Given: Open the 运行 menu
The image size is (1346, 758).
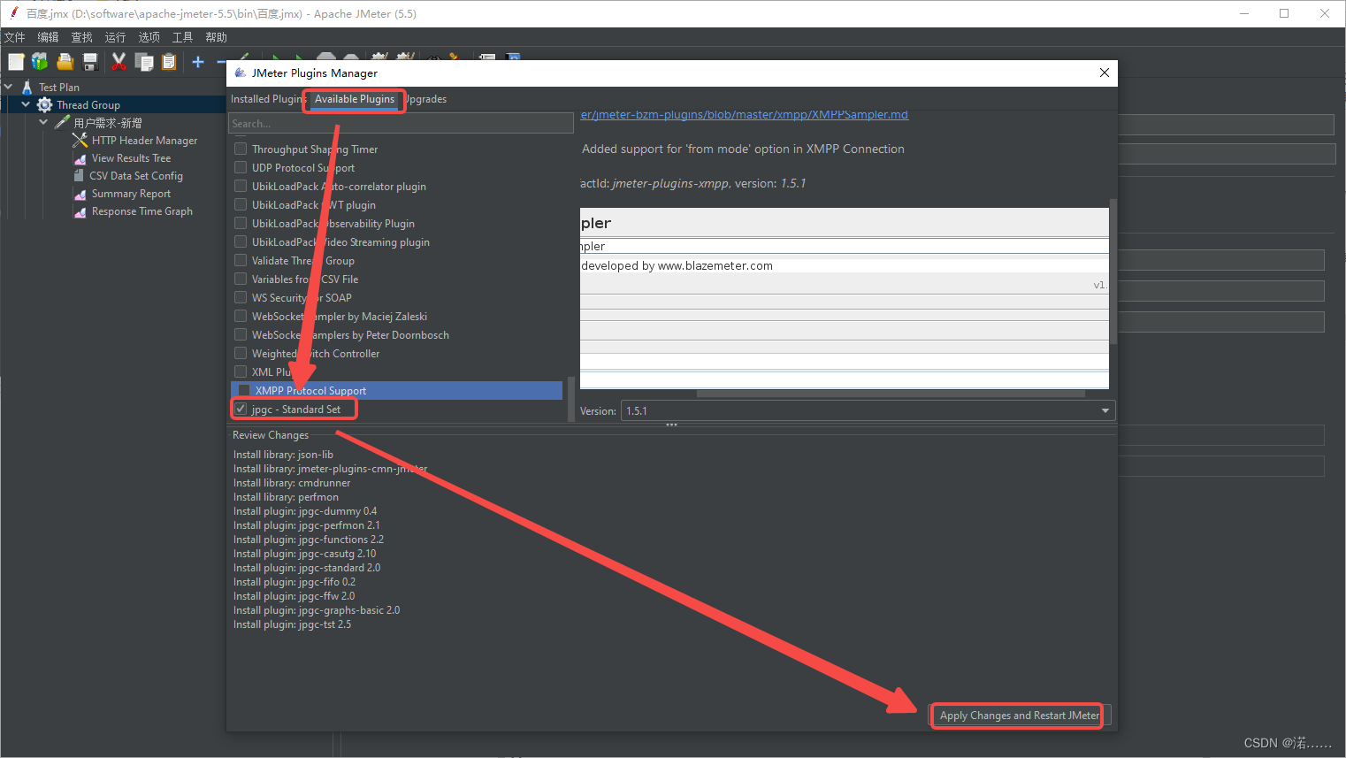Looking at the screenshot, I should [x=115, y=37].
